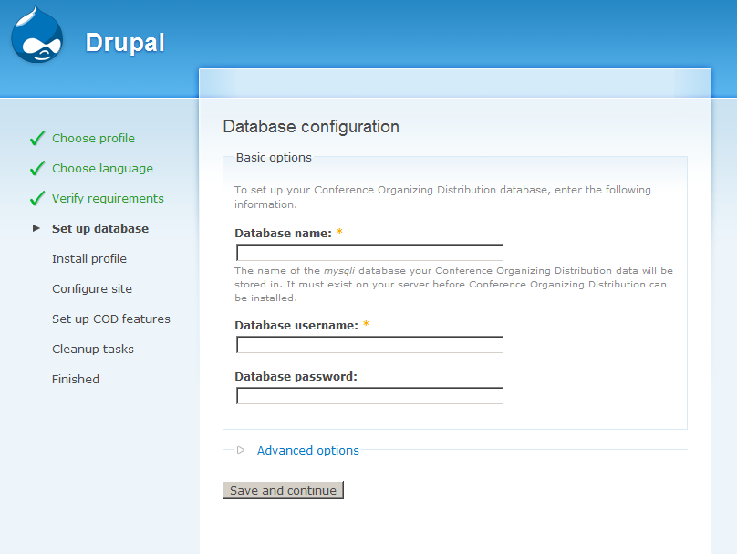Click the Drupal site name text

(x=125, y=43)
